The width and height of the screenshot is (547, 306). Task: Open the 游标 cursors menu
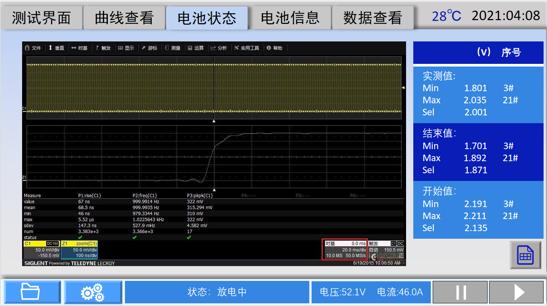pos(150,48)
